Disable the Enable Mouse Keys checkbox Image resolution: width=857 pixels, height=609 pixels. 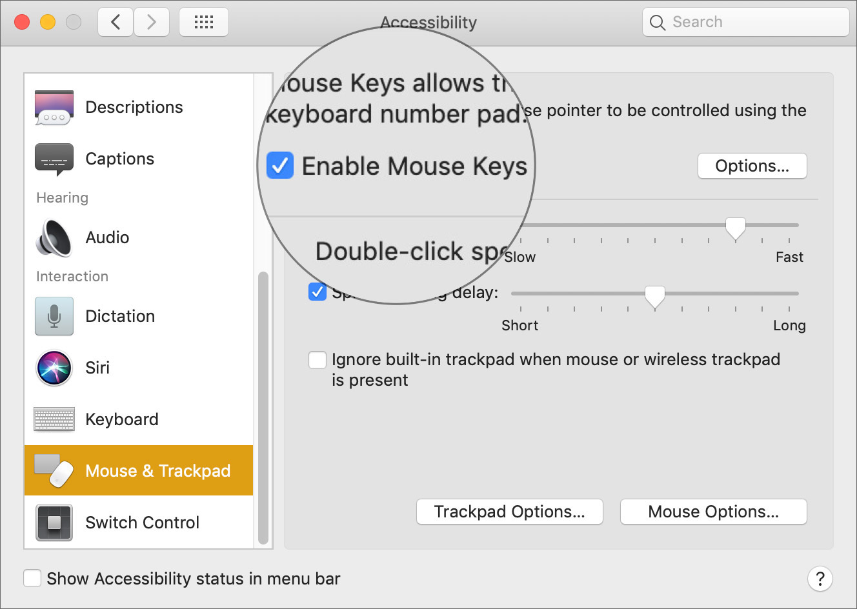(280, 165)
